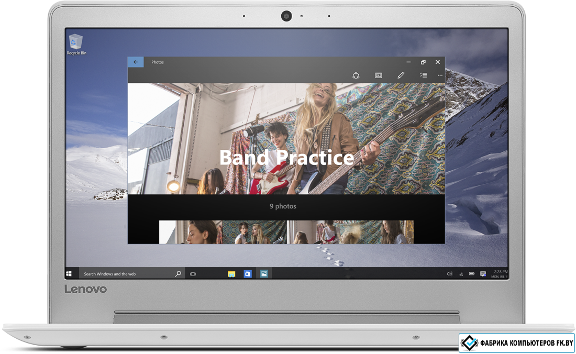
Task: Open the Edit pencil tool
Action: [401, 75]
